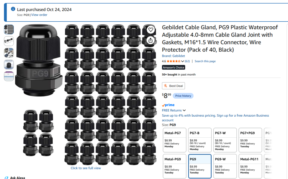288x179 pixels.
Task: Click the Prime logo checkmark
Action: tap(163, 105)
